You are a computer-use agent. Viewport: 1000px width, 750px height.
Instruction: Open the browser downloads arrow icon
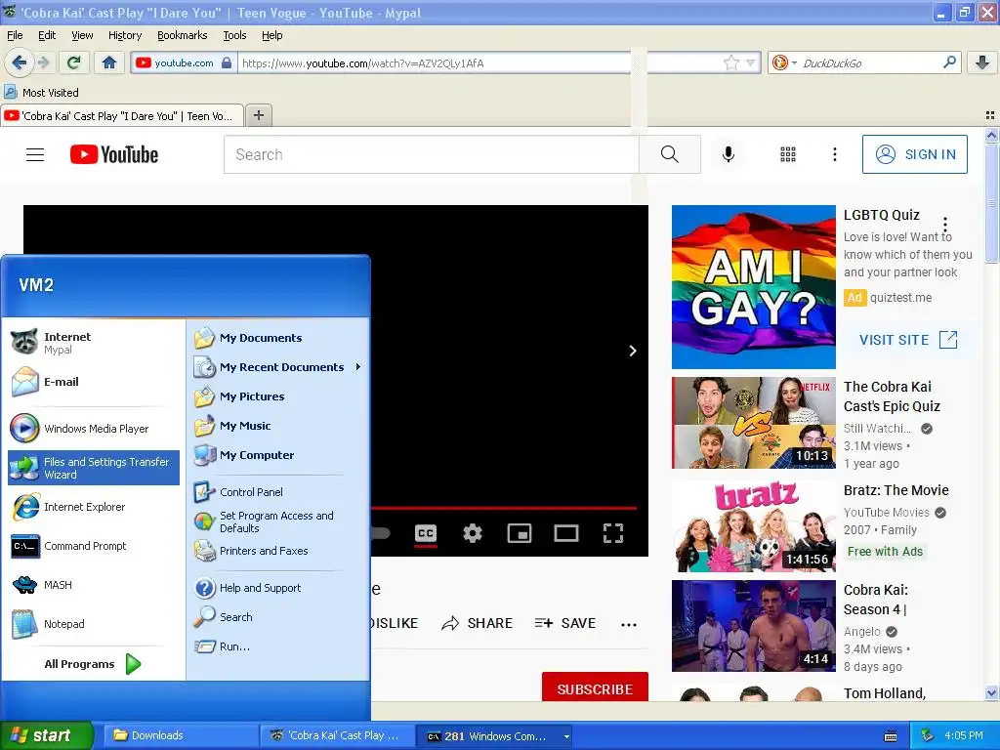[982, 62]
